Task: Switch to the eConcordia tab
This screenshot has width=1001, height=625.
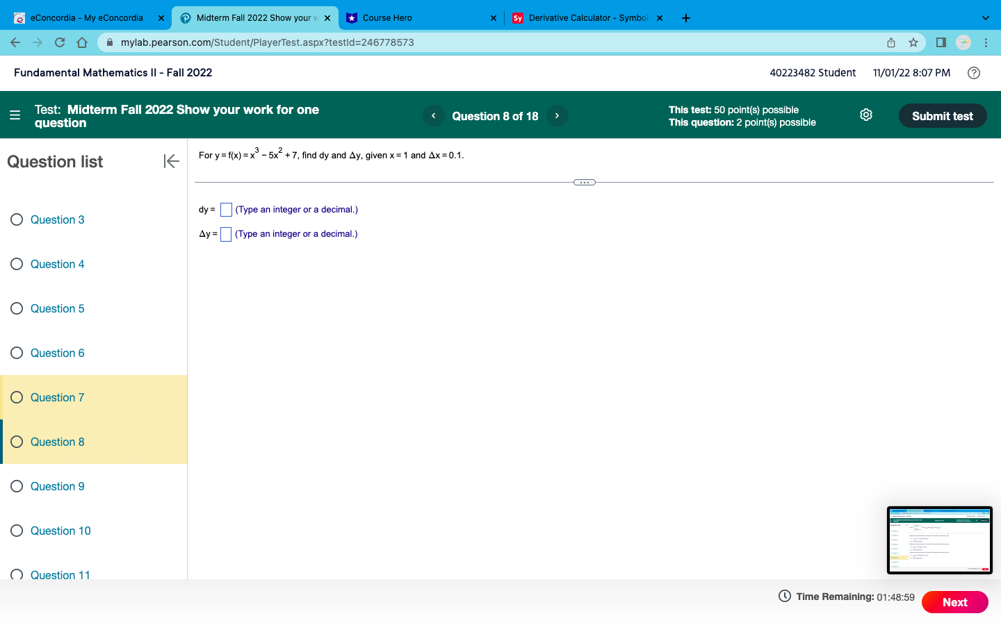Action: pos(86,18)
